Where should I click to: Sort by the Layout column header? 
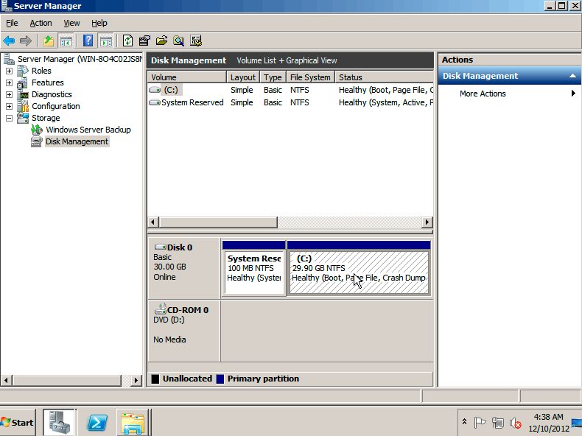click(x=243, y=77)
